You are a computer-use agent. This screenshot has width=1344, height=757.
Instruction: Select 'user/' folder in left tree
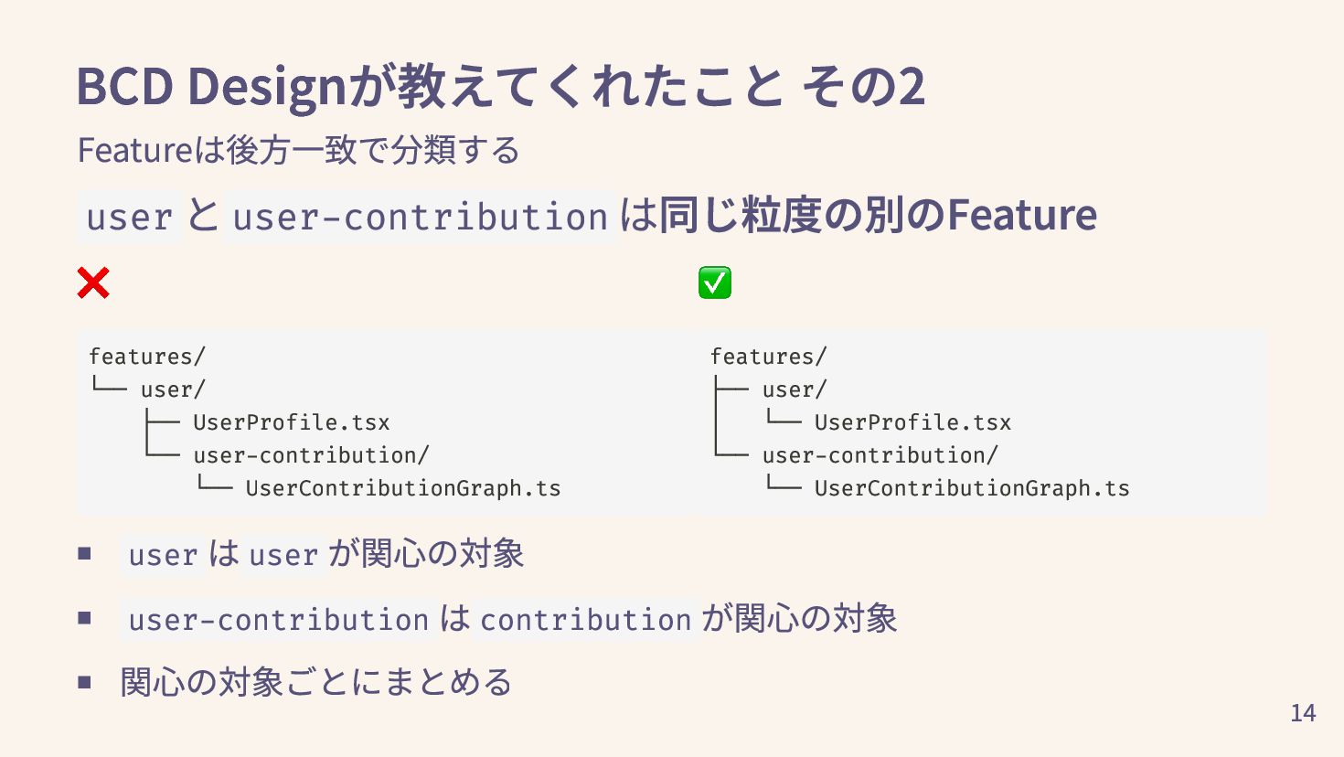(173, 389)
